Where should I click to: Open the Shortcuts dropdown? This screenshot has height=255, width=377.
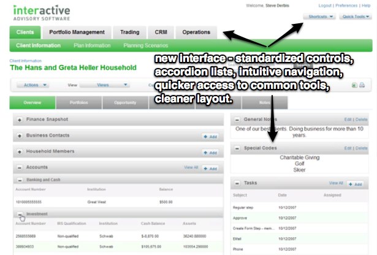(319, 17)
